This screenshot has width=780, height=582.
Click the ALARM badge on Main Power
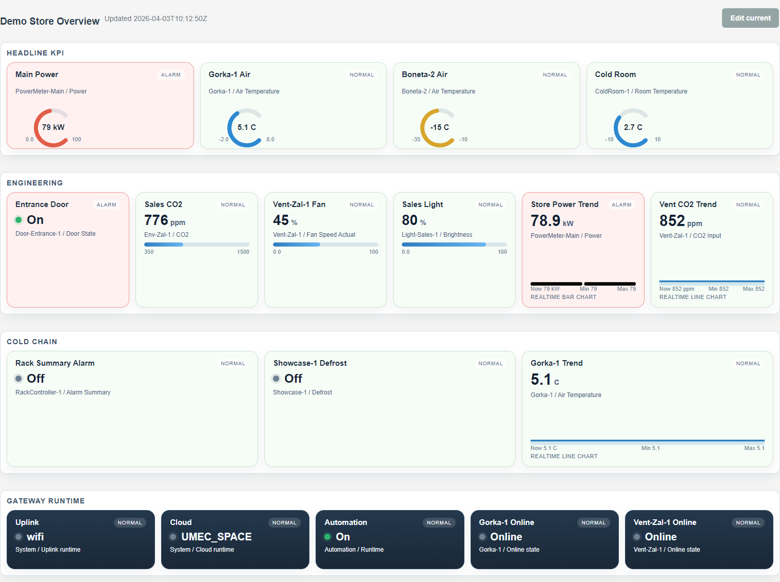171,74
